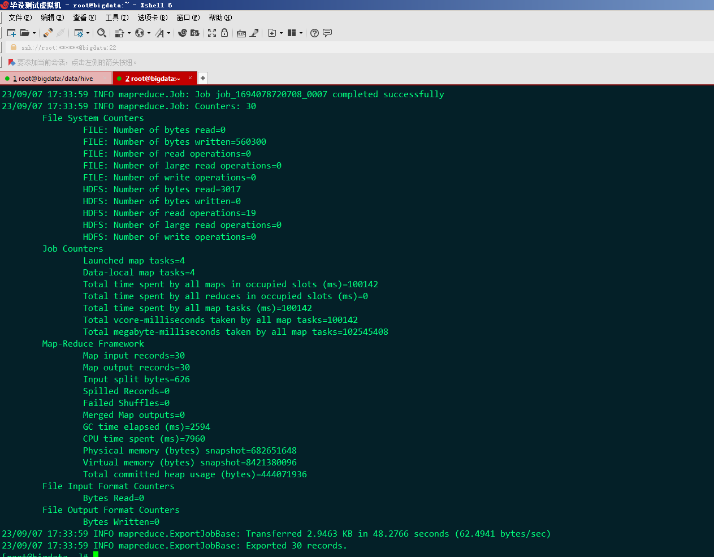
Task: Click the keyboard mapping icon
Action: [x=241, y=33]
